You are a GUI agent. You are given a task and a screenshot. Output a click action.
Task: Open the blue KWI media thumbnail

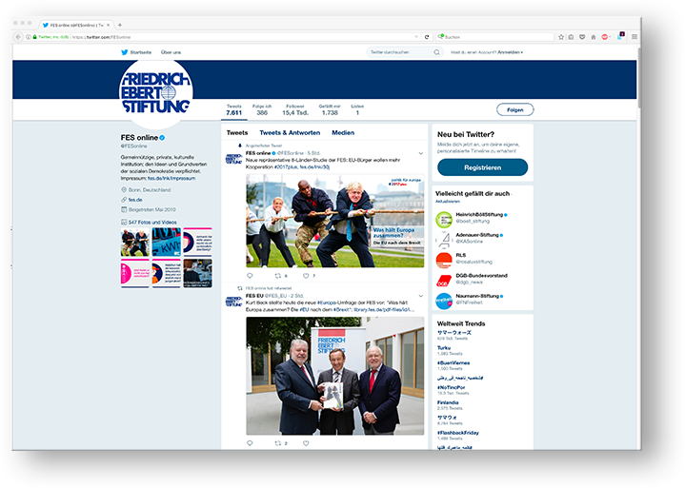click(167, 242)
